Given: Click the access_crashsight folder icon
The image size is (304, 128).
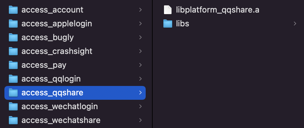Looking at the screenshot, I should tap(13, 51).
